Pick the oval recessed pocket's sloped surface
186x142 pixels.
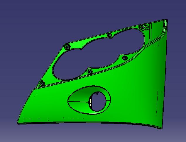(x=80, y=101)
